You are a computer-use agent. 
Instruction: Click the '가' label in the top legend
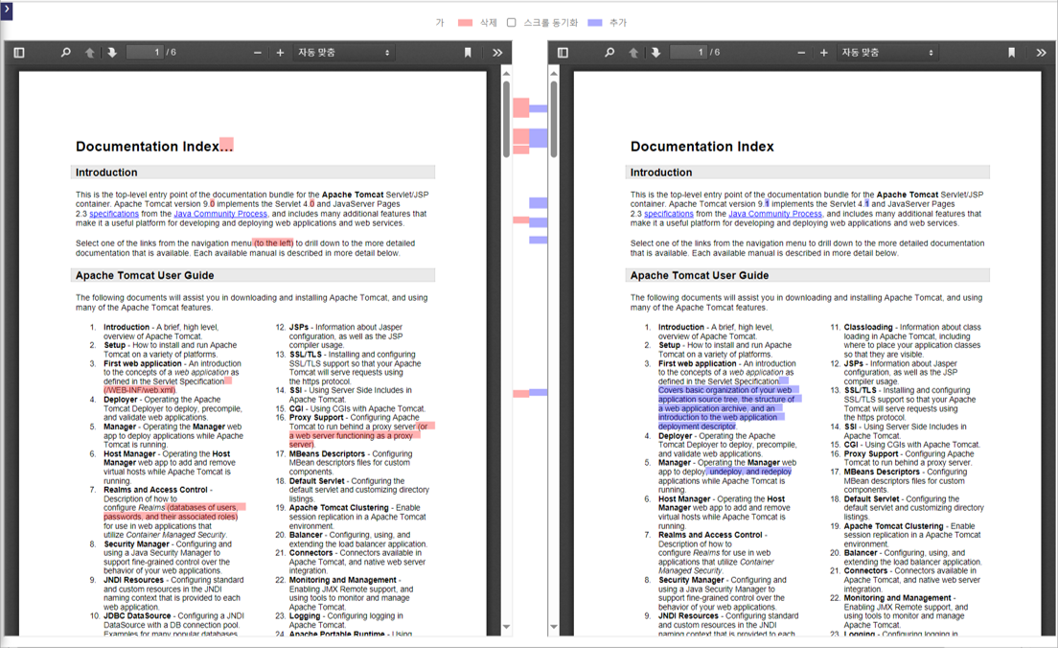[440, 23]
